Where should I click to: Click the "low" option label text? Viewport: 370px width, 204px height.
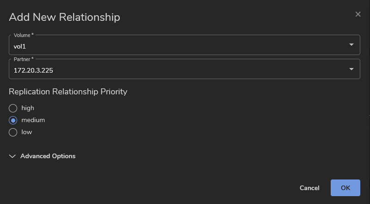27,132
